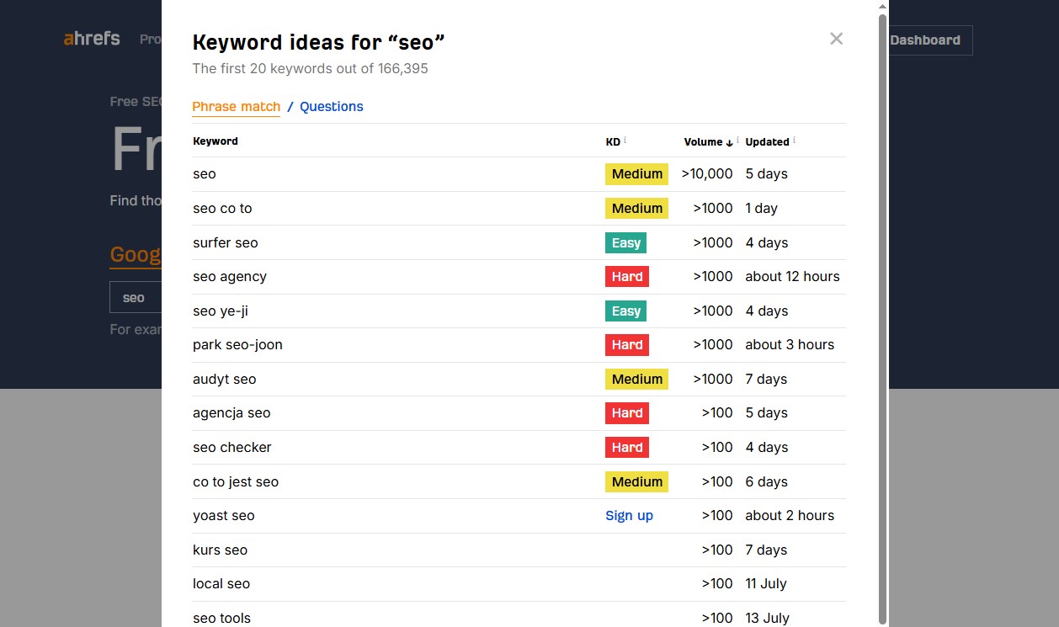Sort by the Volume column header
This screenshot has height=627, width=1059.
(x=703, y=141)
